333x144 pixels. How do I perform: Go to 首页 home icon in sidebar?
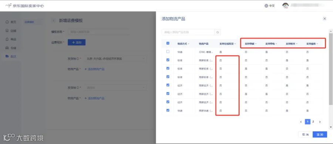pyautogui.click(x=7, y=22)
